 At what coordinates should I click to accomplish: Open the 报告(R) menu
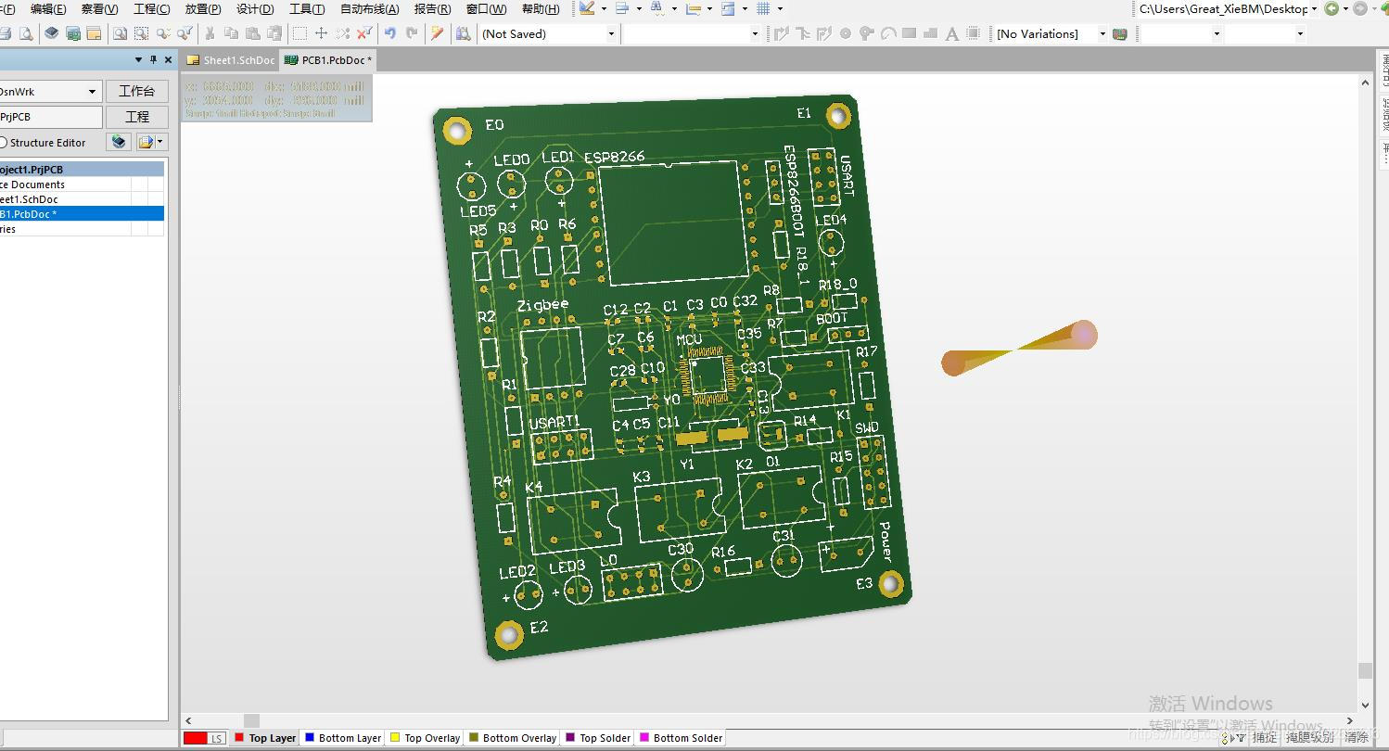[432, 9]
